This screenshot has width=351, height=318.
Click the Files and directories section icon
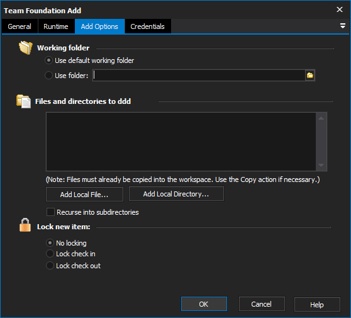click(x=23, y=101)
